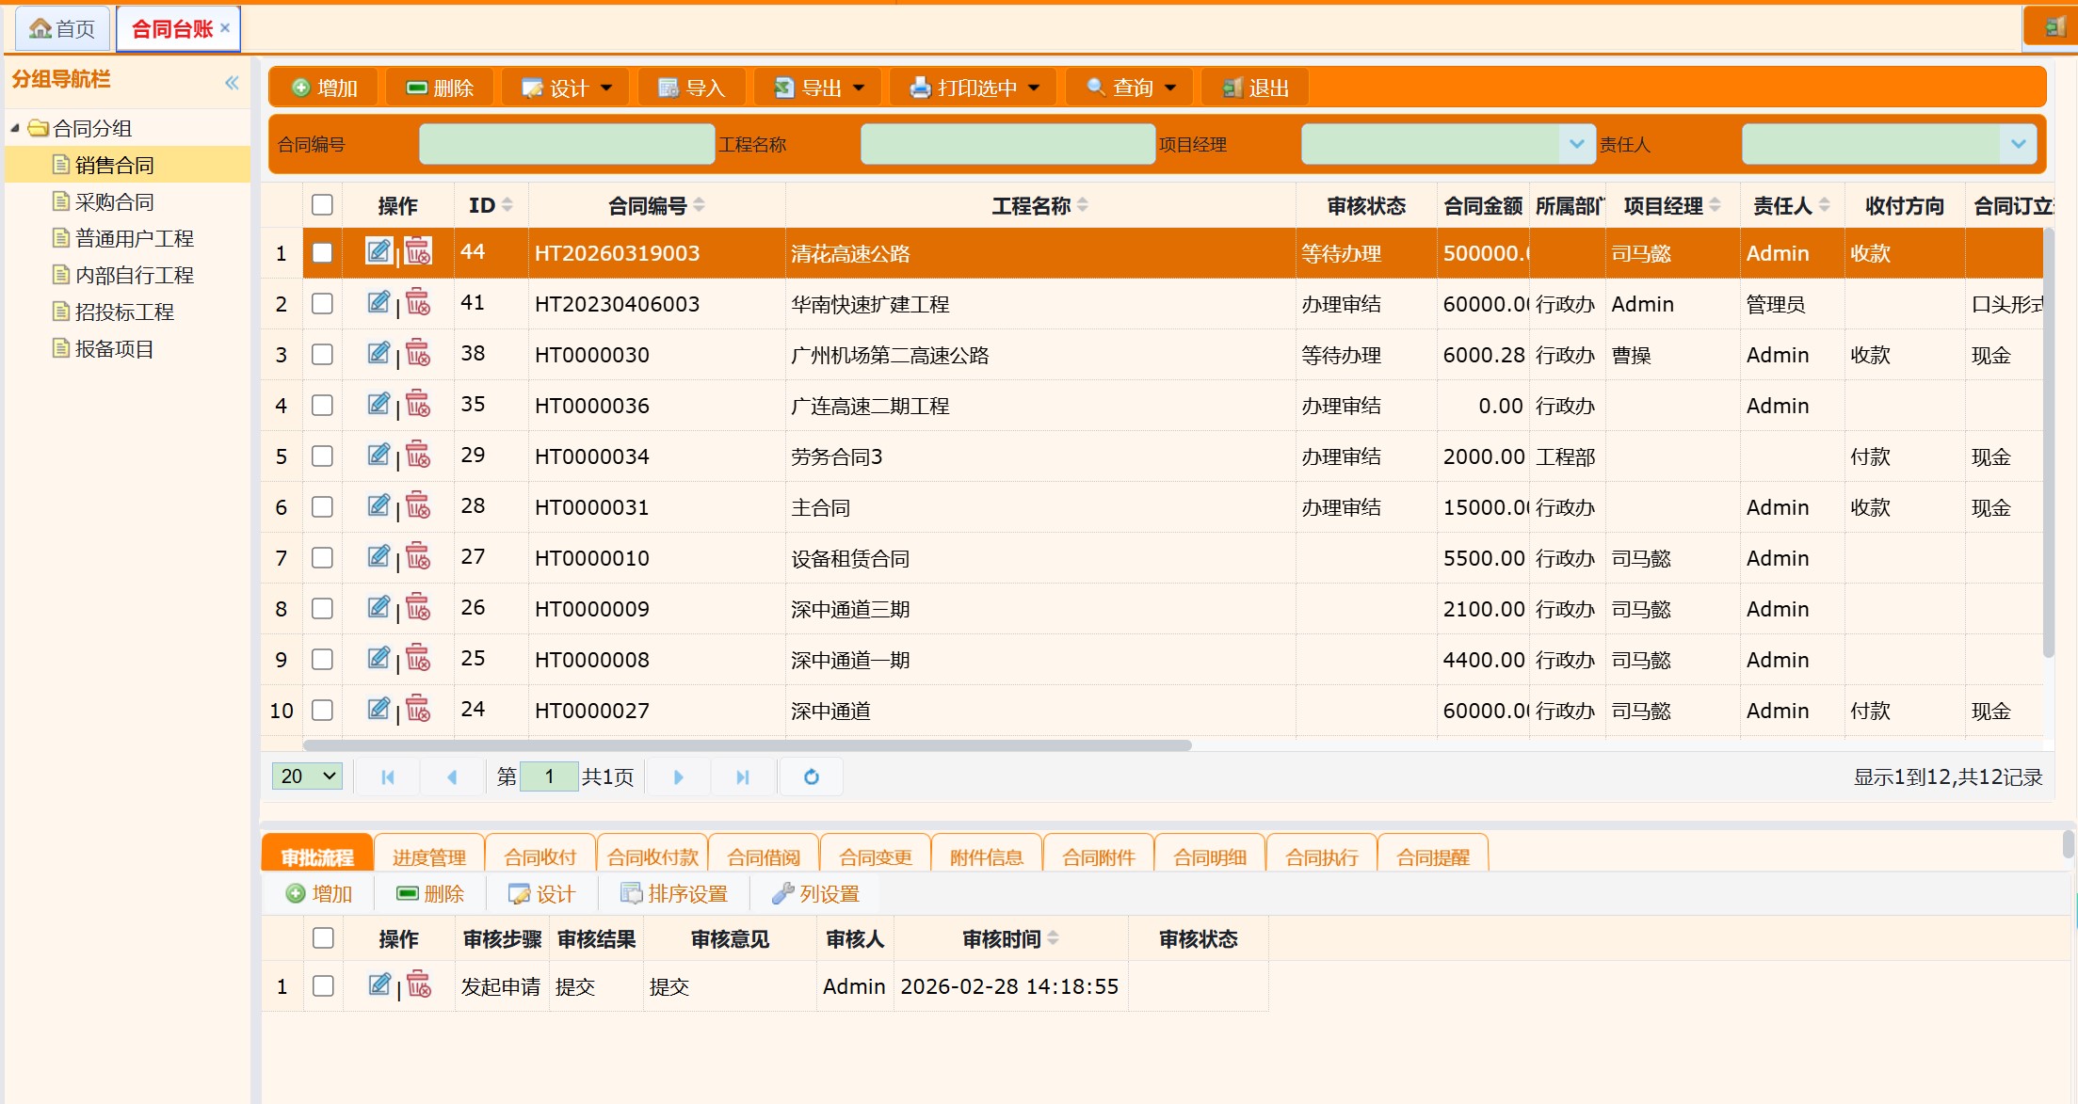
Task: Open the 项目经理 filter dropdown
Action: pos(1576,144)
